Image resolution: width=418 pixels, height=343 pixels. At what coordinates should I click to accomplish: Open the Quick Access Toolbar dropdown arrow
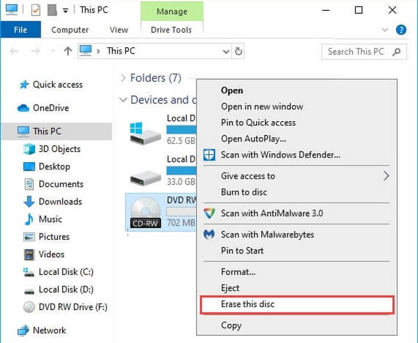point(64,10)
